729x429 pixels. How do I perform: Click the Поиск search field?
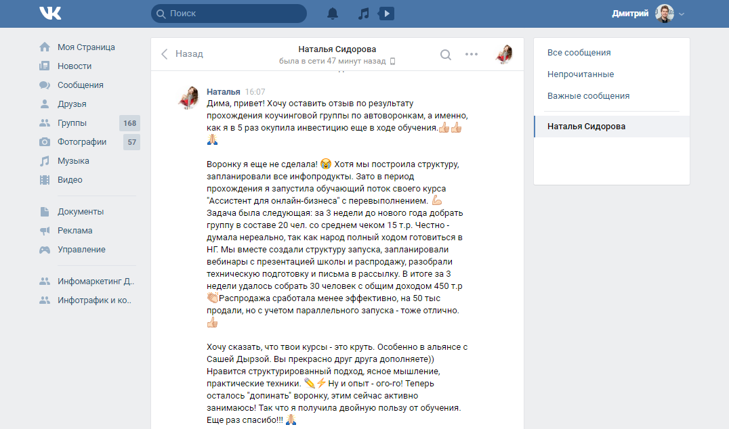tap(229, 14)
